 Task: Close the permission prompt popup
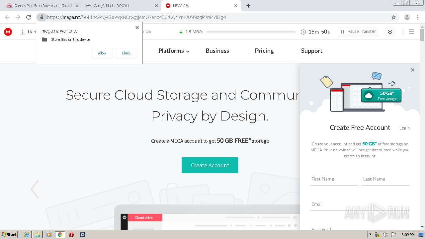click(137, 28)
